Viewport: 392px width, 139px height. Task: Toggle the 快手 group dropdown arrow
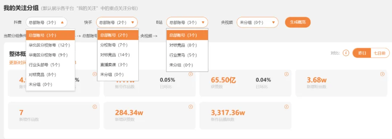(x=133, y=22)
